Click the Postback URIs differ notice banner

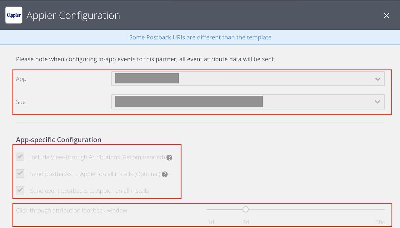coord(200,37)
